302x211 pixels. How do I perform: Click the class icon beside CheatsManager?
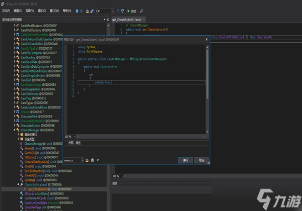click(18, 130)
